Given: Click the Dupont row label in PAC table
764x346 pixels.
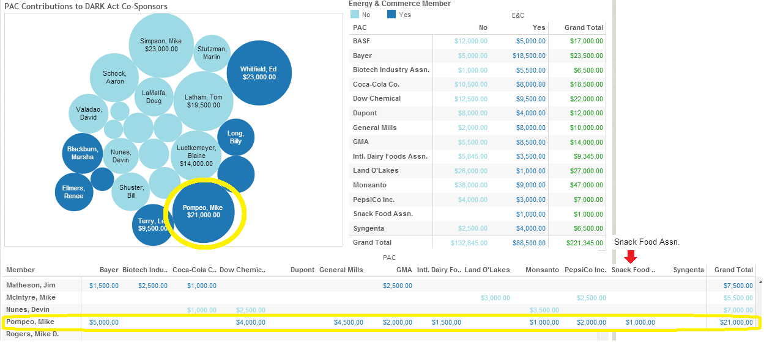Looking at the screenshot, I should tap(365, 113).
